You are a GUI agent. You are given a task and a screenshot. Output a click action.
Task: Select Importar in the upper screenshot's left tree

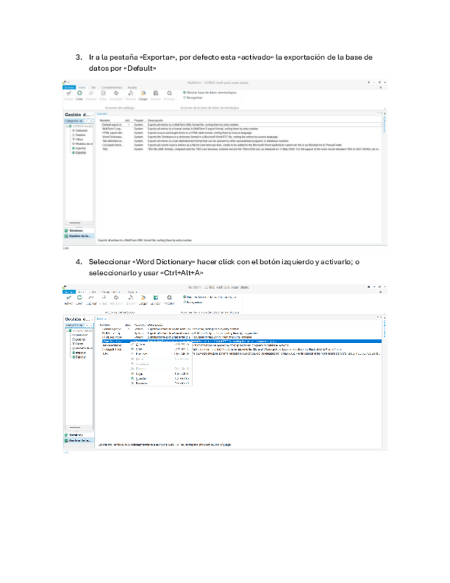[x=80, y=148]
